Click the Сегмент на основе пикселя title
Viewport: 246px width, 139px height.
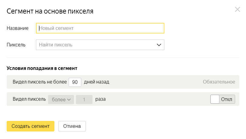click(x=50, y=11)
